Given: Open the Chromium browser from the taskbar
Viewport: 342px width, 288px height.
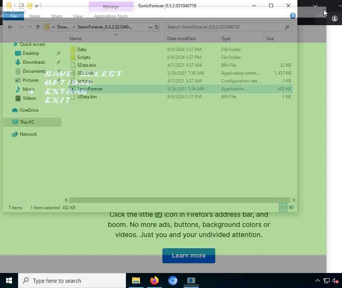Looking at the screenshot, I should tap(173, 280).
